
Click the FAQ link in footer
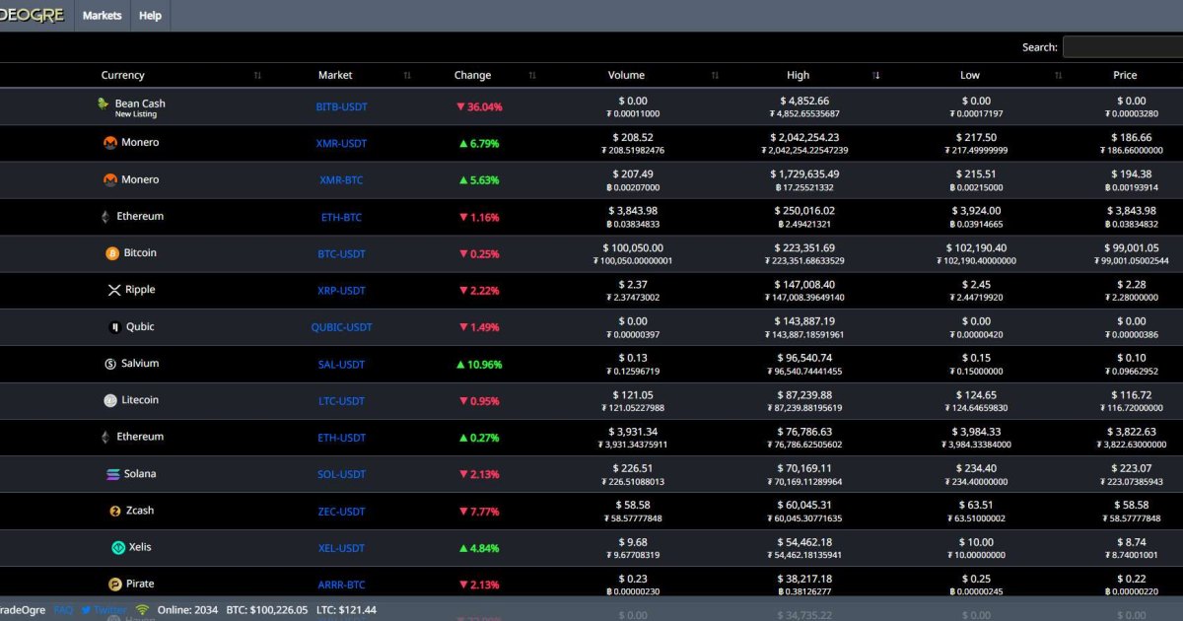click(63, 610)
